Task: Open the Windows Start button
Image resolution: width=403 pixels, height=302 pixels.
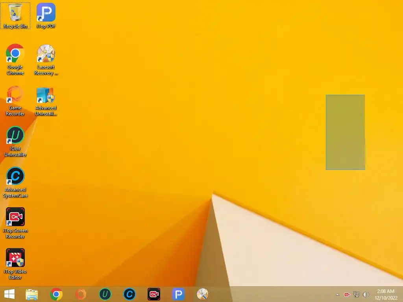Action: click(x=9, y=294)
